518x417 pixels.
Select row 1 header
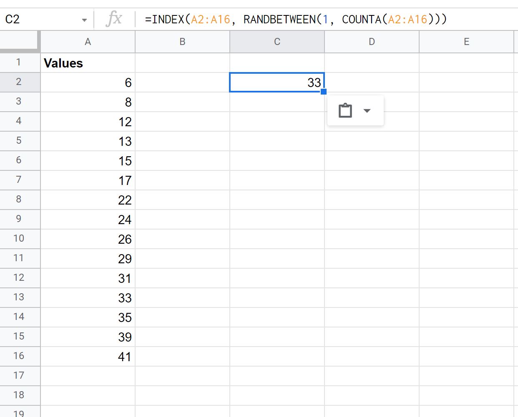20,62
